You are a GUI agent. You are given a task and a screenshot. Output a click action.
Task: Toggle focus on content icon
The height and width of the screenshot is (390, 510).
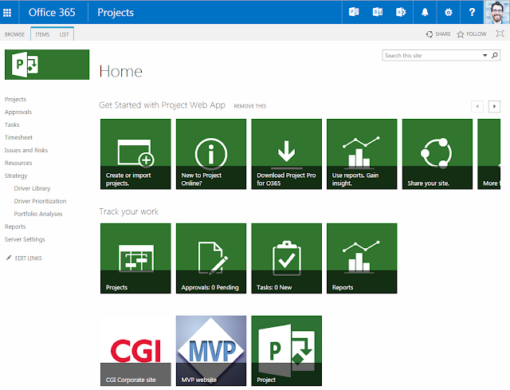click(x=500, y=33)
